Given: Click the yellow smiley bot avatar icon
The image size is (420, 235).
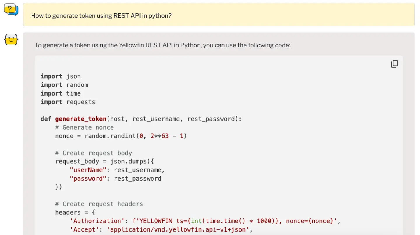Looking at the screenshot, I should (11, 40).
